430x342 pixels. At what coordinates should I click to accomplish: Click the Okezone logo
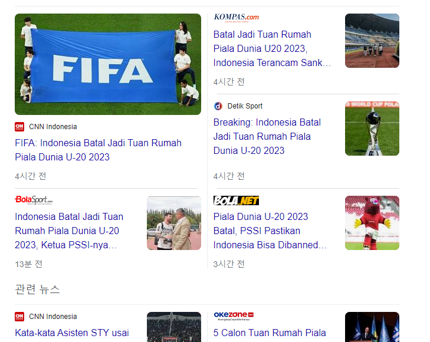pos(234,316)
